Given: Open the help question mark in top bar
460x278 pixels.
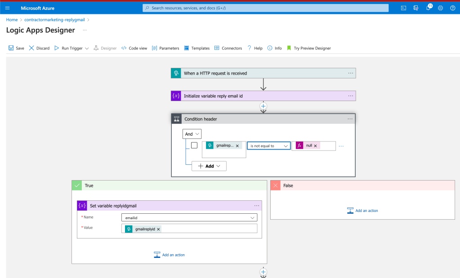Looking at the screenshot, I should coord(453,8).
